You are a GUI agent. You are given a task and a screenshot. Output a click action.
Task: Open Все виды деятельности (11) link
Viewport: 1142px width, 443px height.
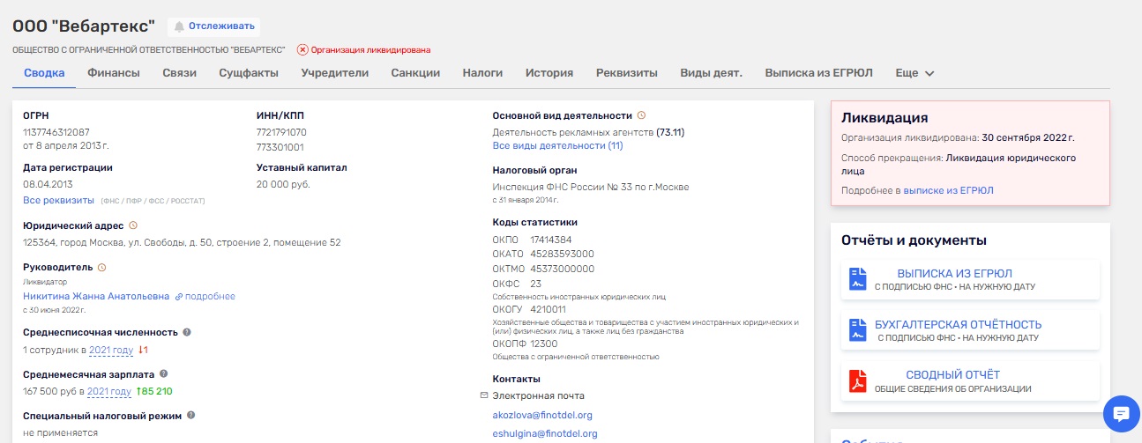pos(557,145)
